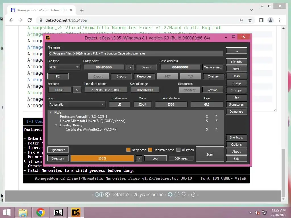Open the Hash tool
The height and width of the screenshot is (218, 291).
tap(236, 76)
